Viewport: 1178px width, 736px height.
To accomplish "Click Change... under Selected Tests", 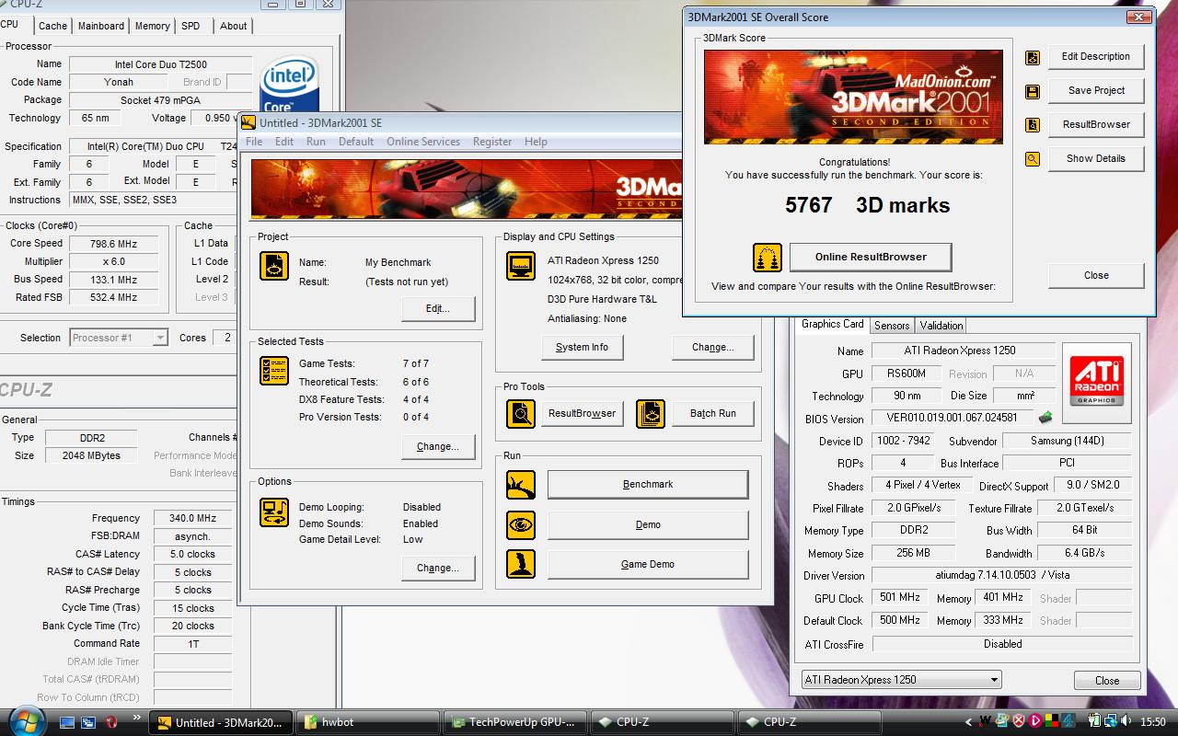I will pyautogui.click(x=438, y=447).
